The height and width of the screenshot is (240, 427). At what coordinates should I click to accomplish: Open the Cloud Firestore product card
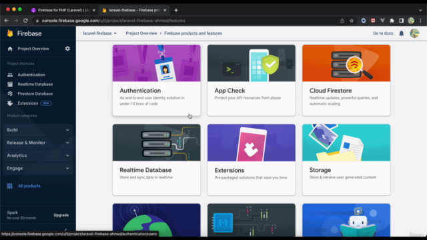(346, 80)
